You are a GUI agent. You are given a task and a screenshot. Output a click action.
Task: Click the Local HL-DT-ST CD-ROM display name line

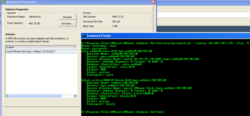pyautogui.click(x=143, y=59)
